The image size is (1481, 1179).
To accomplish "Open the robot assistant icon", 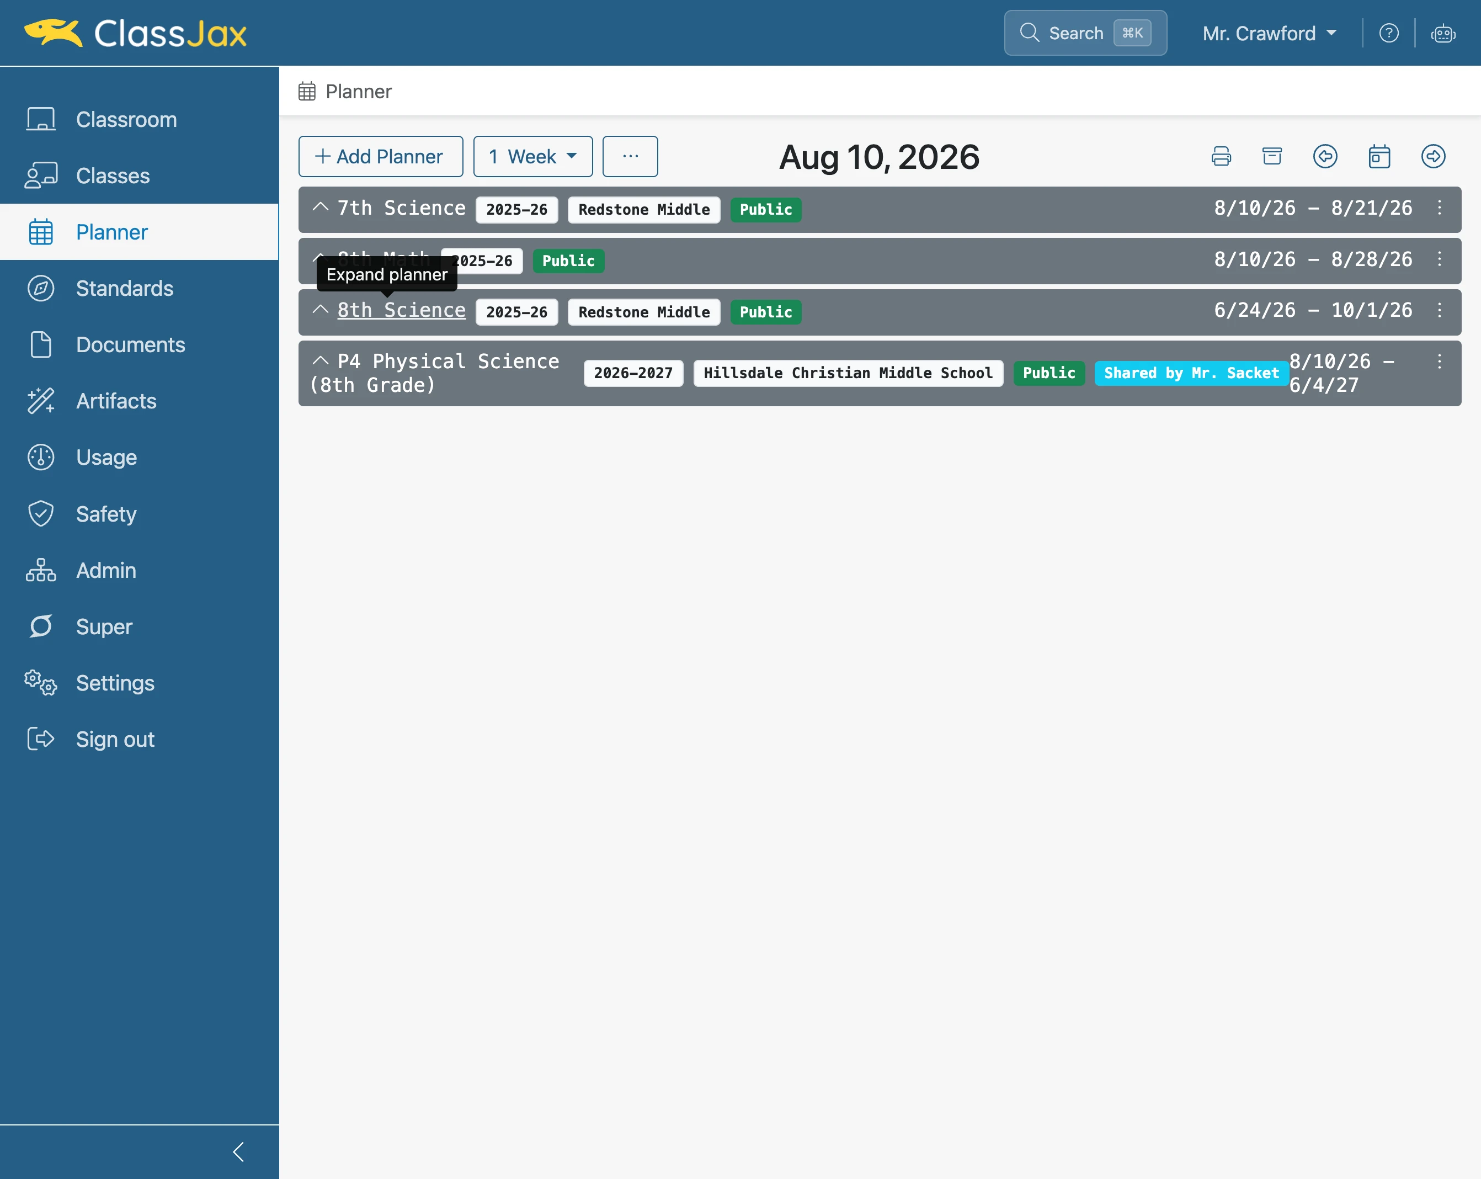I will (1442, 33).
